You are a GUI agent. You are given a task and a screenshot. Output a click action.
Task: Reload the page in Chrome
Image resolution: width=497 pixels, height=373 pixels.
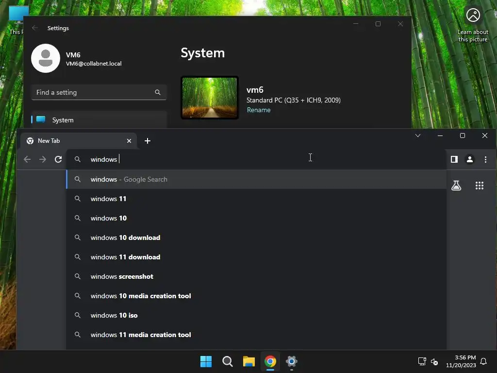coord(58,159)
